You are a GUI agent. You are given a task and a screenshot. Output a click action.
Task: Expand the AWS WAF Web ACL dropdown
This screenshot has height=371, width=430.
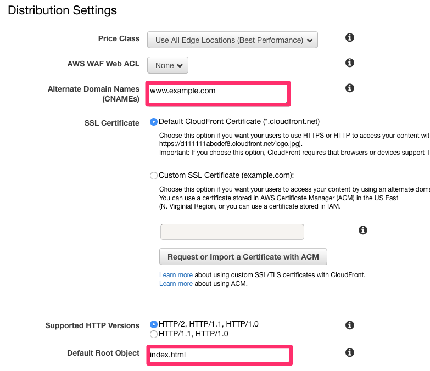click(168, 65)
